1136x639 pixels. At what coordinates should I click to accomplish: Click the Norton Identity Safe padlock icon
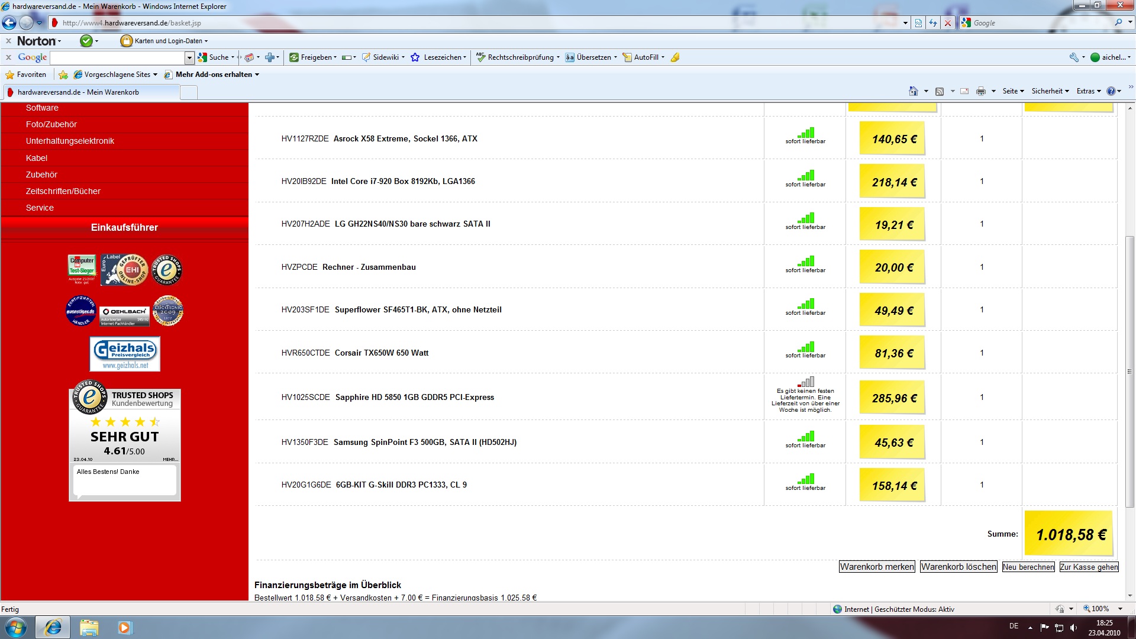tap(126, 41)
